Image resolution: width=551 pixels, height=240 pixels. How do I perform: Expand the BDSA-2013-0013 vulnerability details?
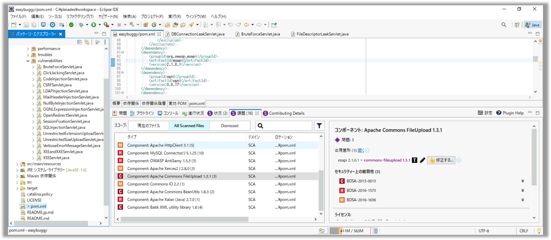point(523,181)
